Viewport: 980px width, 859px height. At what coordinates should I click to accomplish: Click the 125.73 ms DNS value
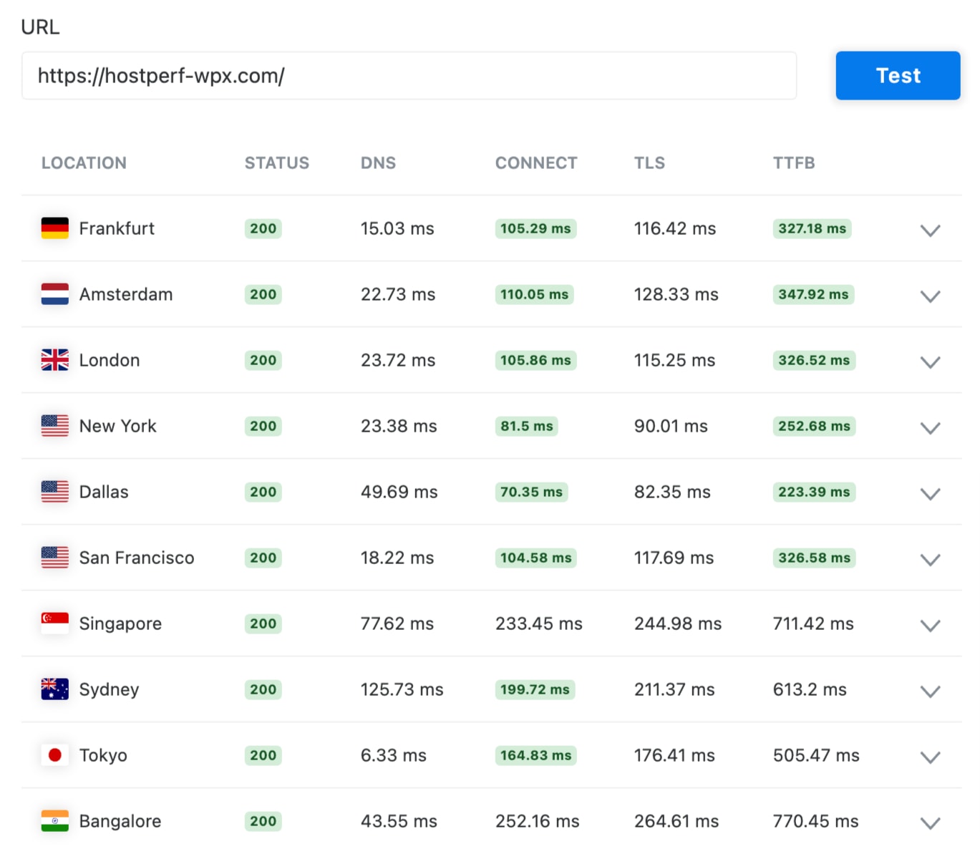point(402,689)
